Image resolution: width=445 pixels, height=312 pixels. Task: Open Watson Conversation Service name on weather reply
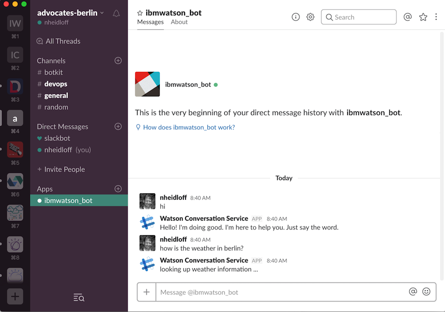(204, 260)
